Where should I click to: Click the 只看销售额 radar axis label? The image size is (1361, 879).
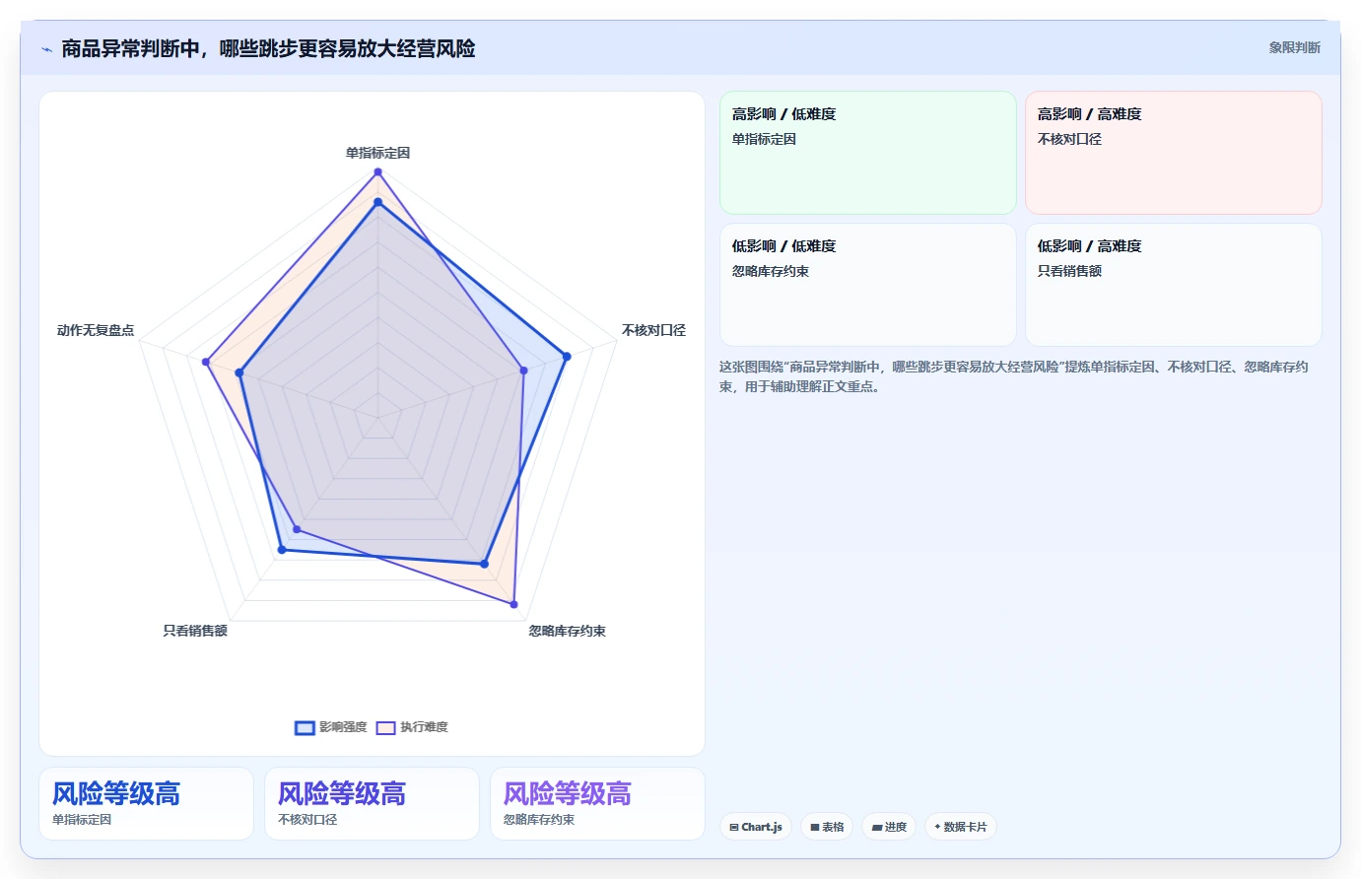pos(195,631)
